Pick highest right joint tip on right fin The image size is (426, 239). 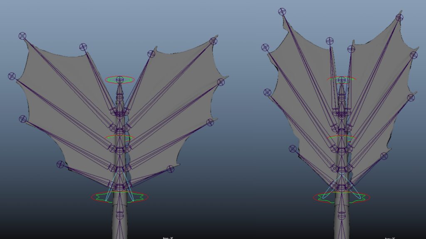pos(399,17)
